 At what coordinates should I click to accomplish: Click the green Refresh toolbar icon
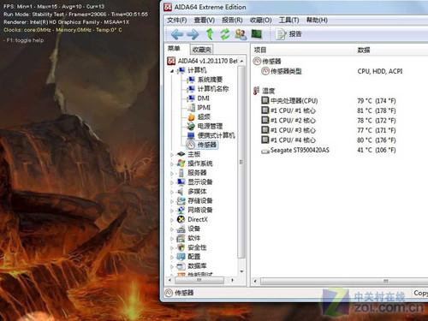coord(225,34)
